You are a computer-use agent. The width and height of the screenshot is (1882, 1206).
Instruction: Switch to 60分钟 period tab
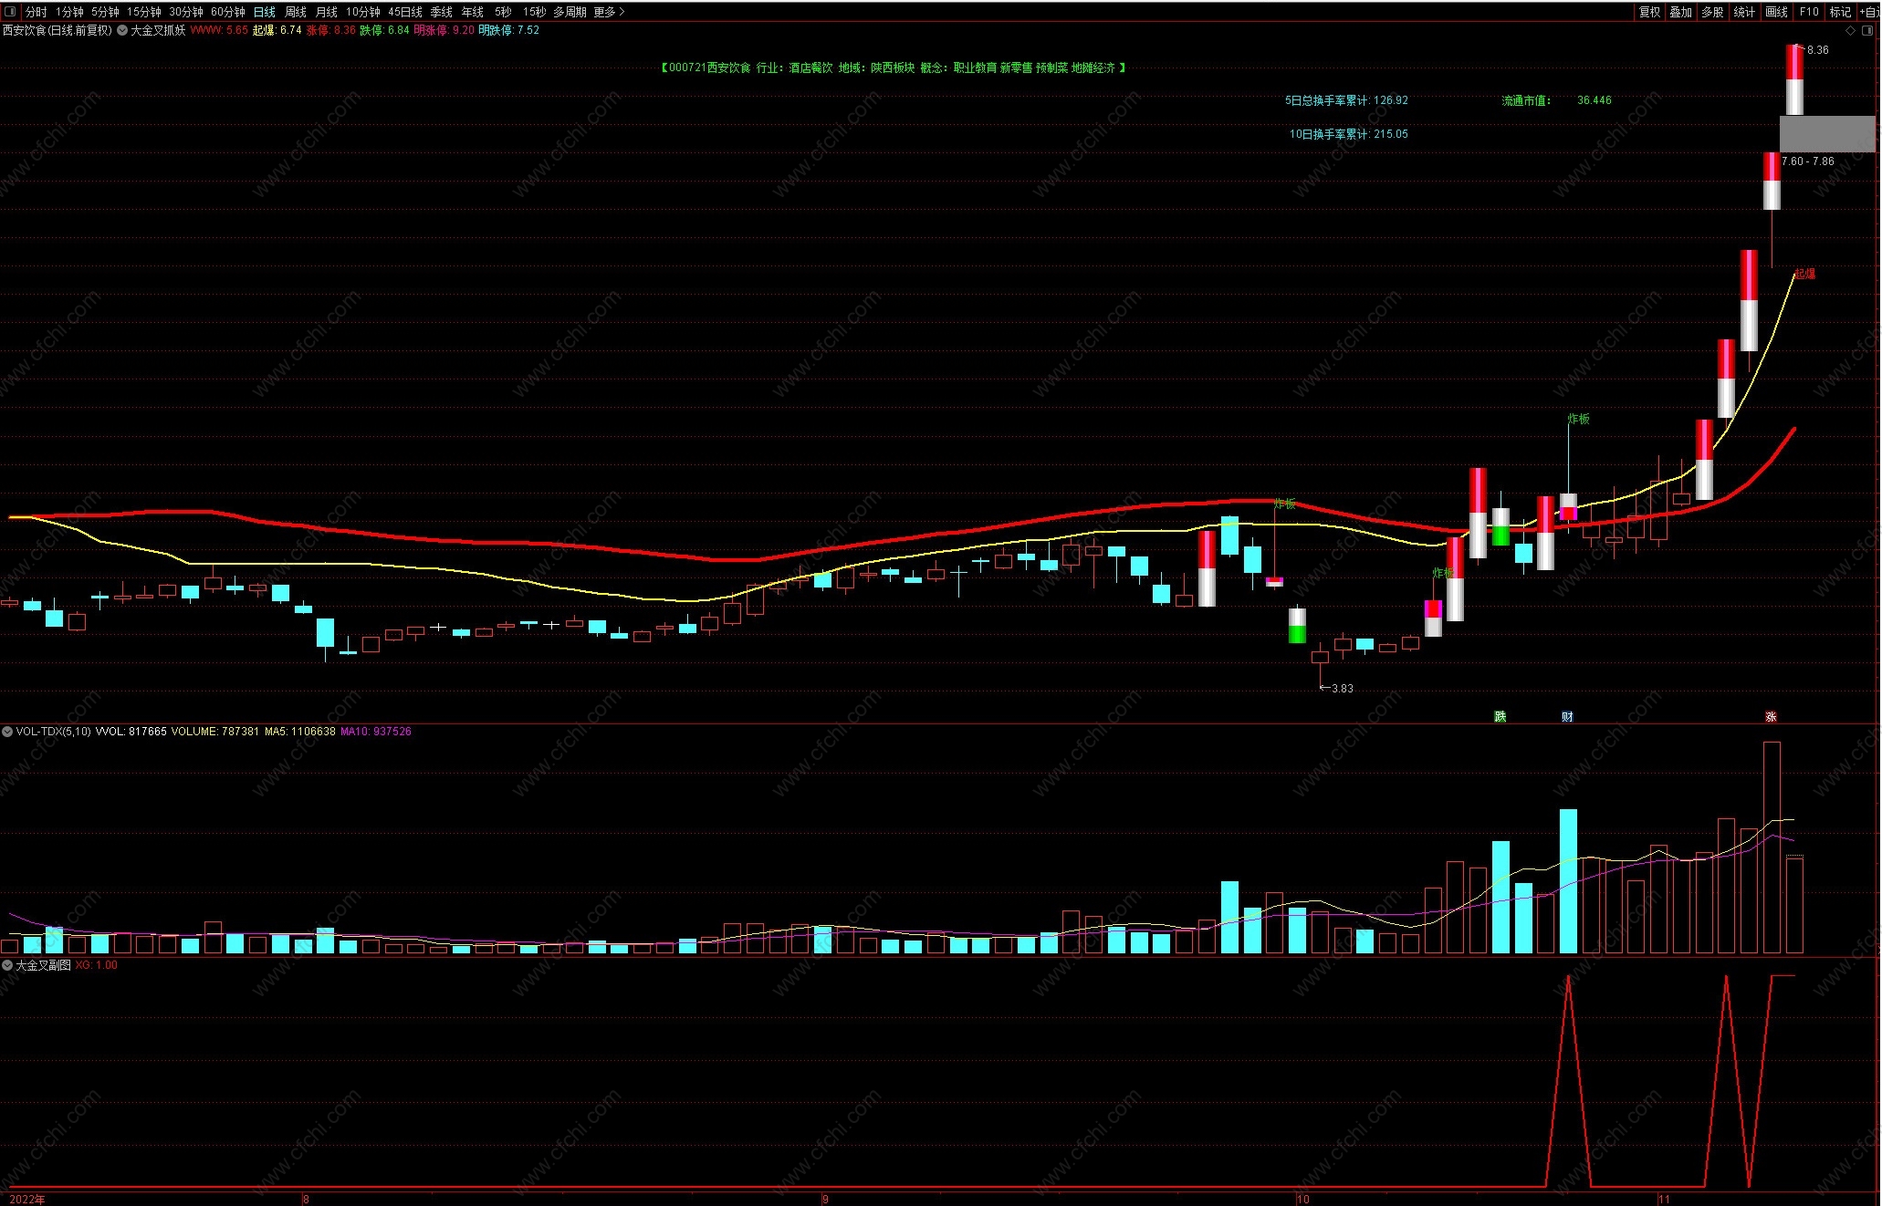coord(227,12)
